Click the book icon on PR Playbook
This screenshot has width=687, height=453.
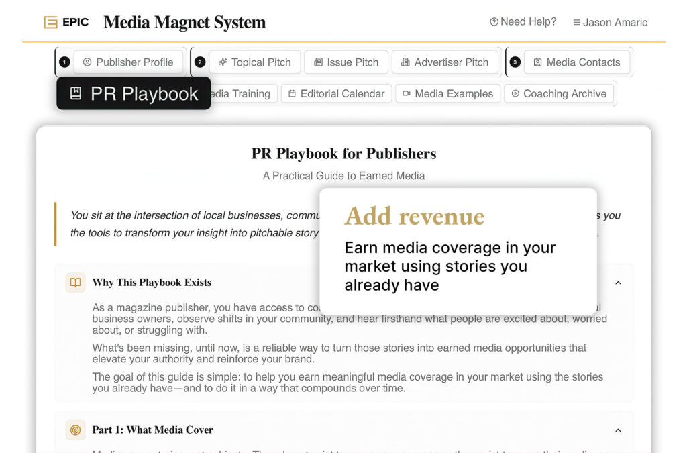click(76, 93)
